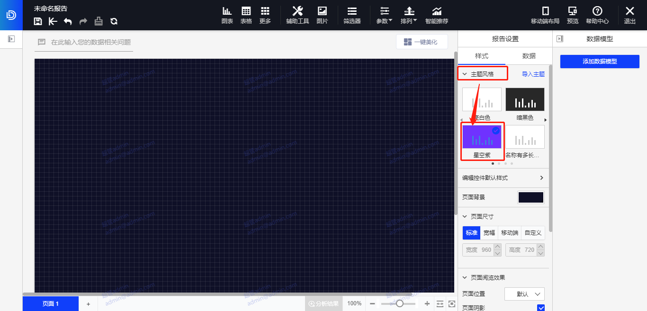Image resolution: width=647 pixels, height=311 pixels.
Task: Select the 页面 1 tab
Action: tap(51, 304)
